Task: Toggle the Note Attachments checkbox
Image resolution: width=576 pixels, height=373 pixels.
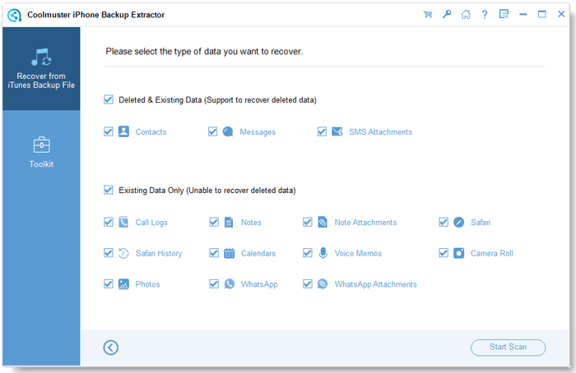Action: [x=308, y=223]
